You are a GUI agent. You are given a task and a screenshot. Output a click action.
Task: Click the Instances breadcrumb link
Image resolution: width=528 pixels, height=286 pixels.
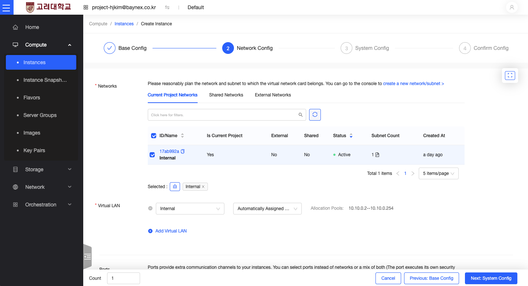coord(124,24)
